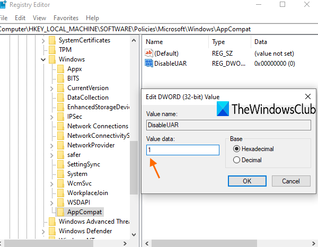Close the Edit DWORD dialog with X
Viewport: 318px width, 247px height.
(x=307, y=96)
